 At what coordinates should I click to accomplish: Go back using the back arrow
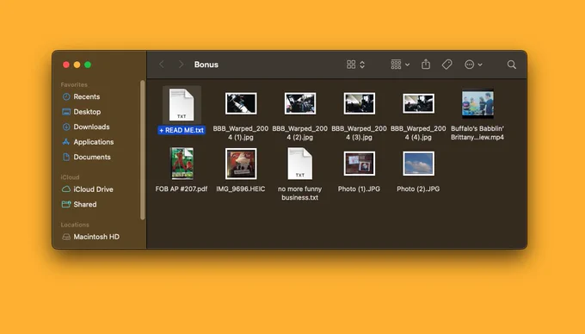point(162,65)
